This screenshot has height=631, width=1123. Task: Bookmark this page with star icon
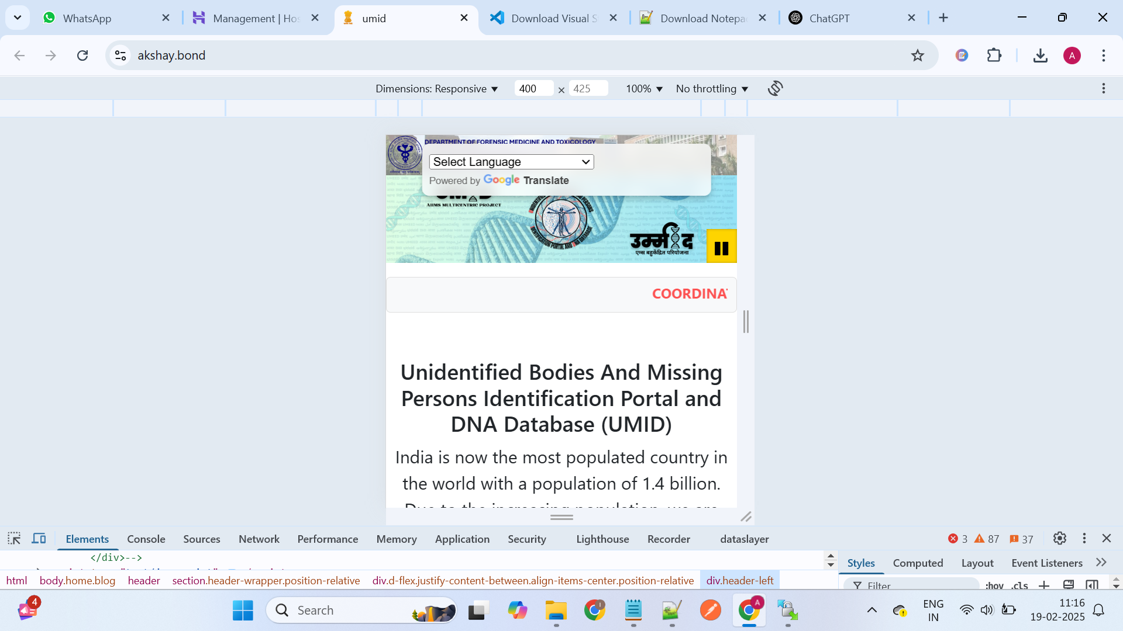click(x=917, y=56)
